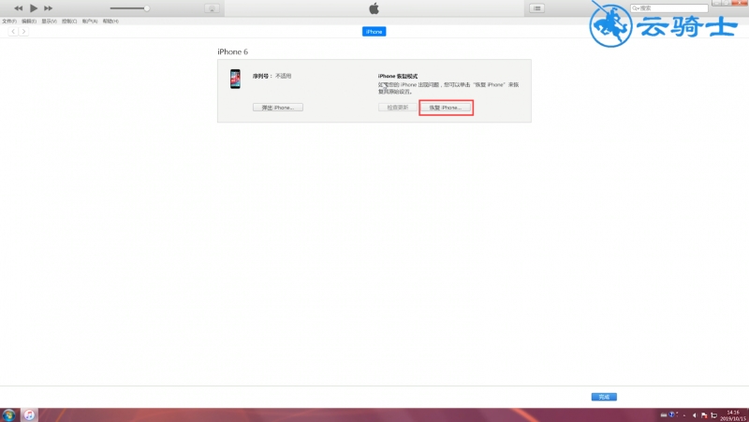Click the iPhone device thumbnail

(235, 80)
